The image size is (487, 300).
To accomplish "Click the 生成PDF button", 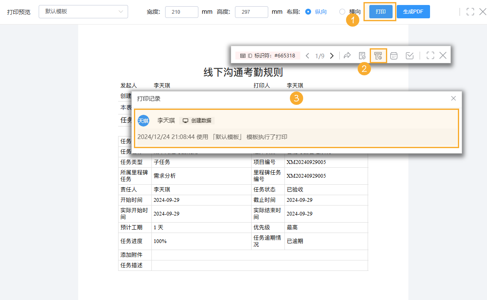I will (x=413, y=12).
